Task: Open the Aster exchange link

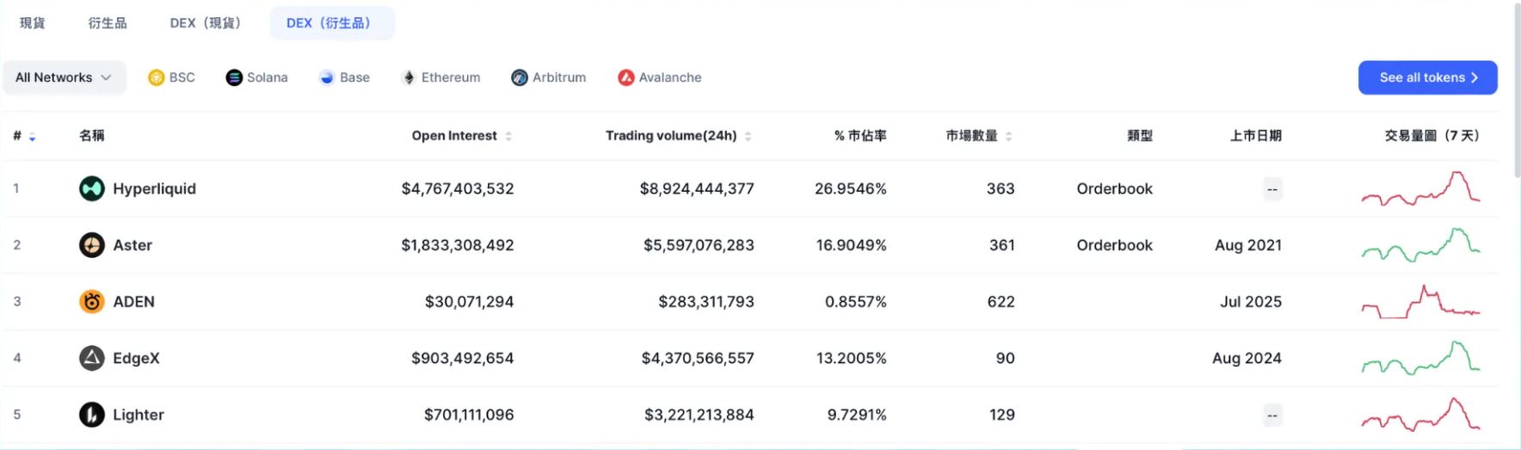Action: pos(132,245)
